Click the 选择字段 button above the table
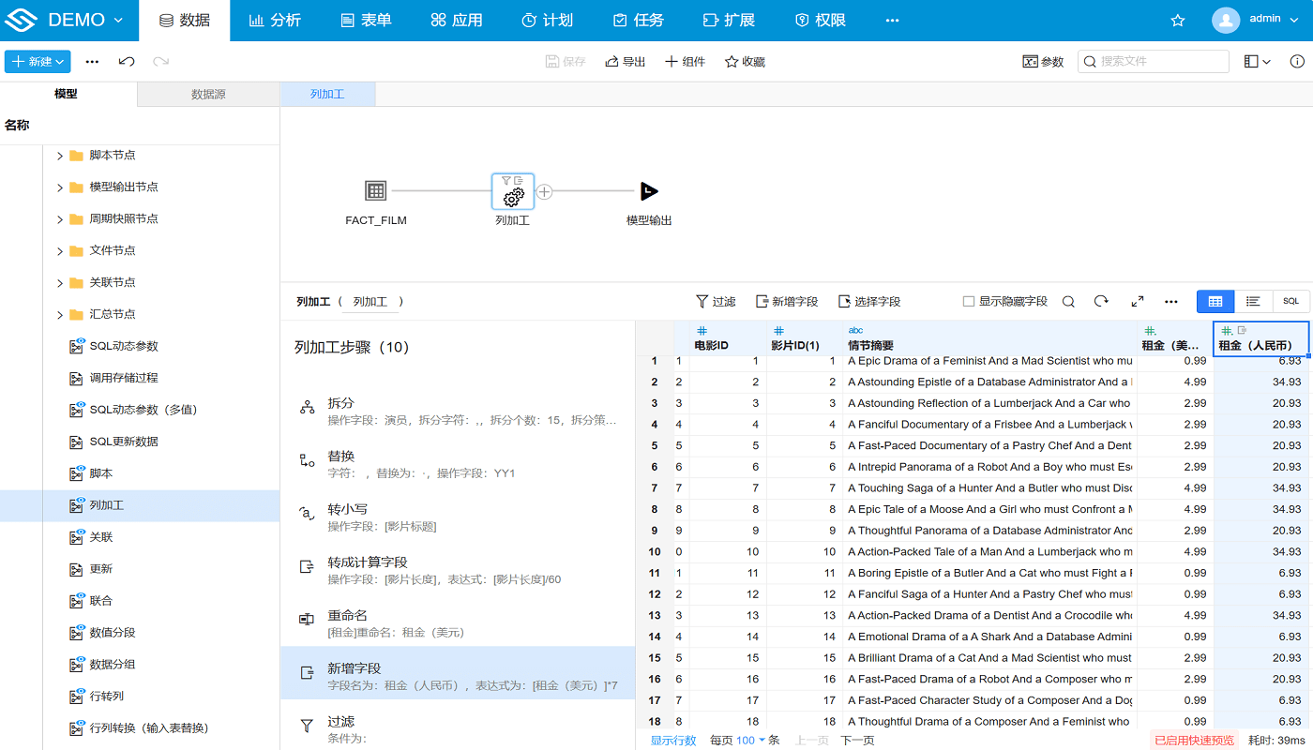 pyautogui.click(x=868, y=301)
